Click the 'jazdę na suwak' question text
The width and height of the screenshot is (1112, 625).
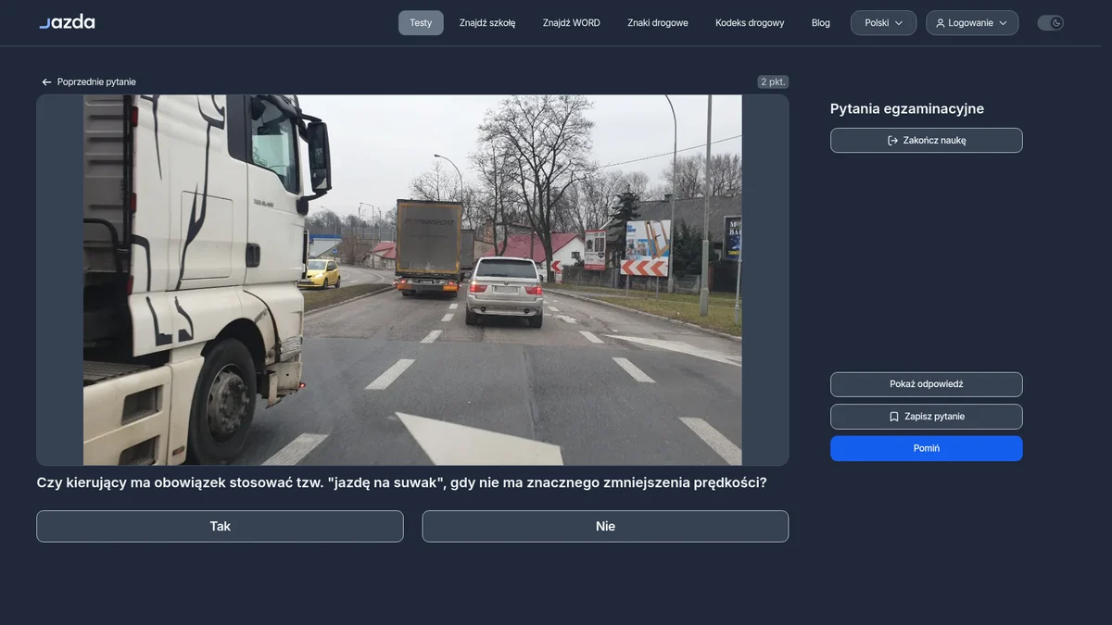coord(401,482)
